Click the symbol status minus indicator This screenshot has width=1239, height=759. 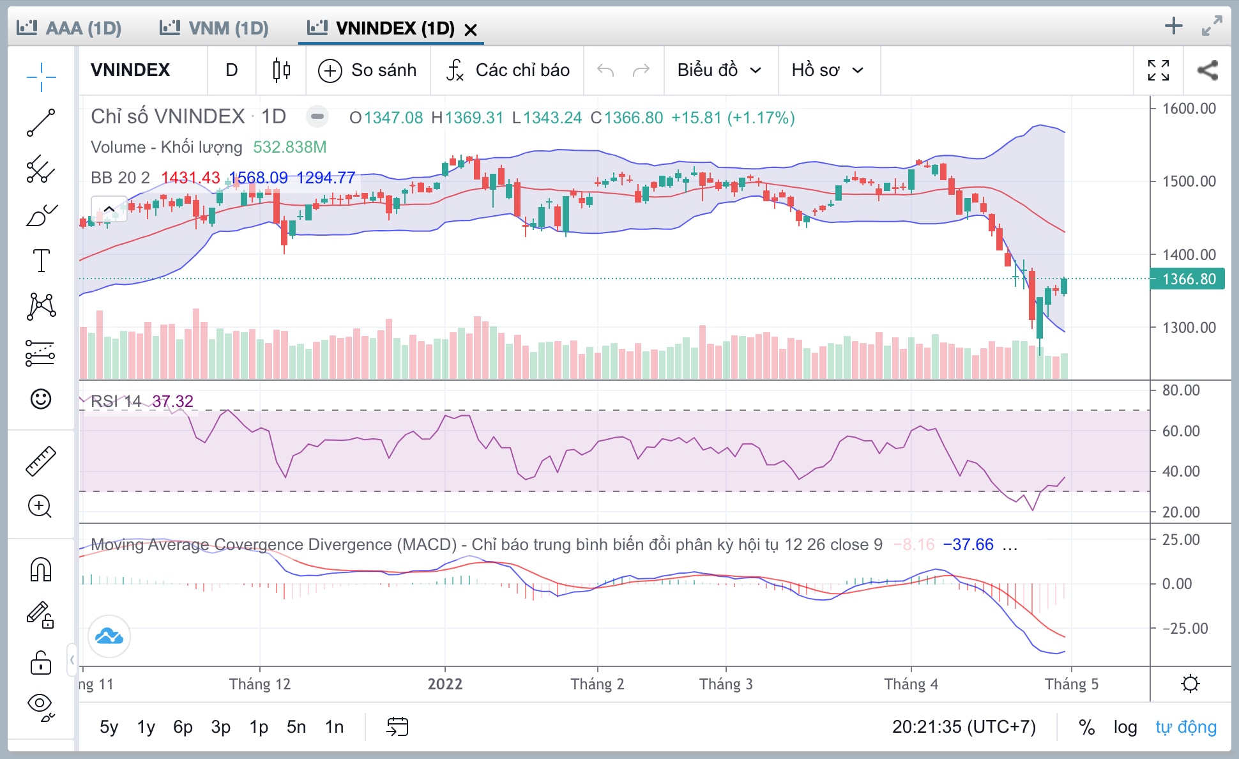click(x=317, y=117)
